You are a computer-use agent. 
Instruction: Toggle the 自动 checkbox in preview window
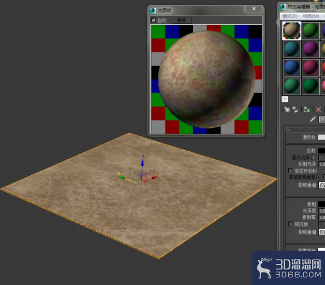(x=154, y=20)
